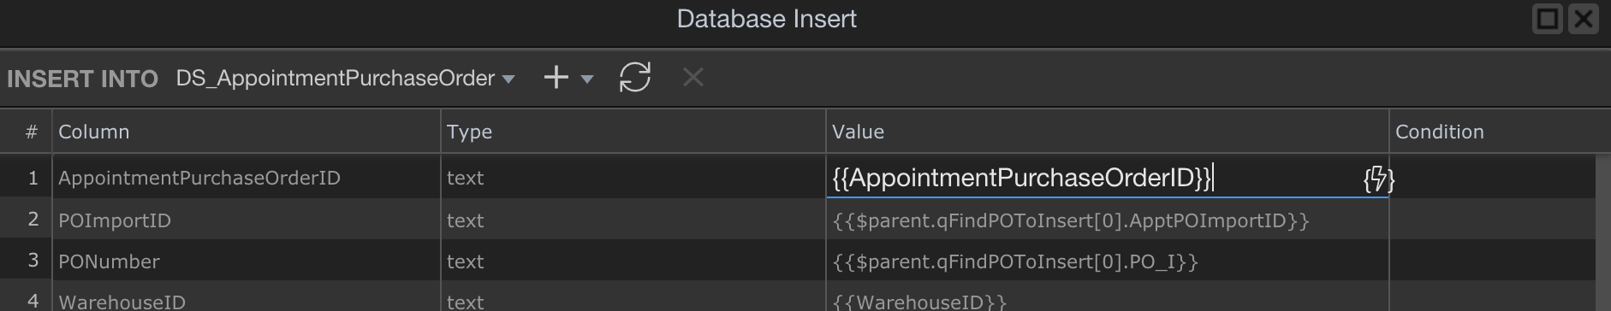The image size is (1611, 311).
Task: Close the Database Insert dialog
Action: click(1583, 19)
